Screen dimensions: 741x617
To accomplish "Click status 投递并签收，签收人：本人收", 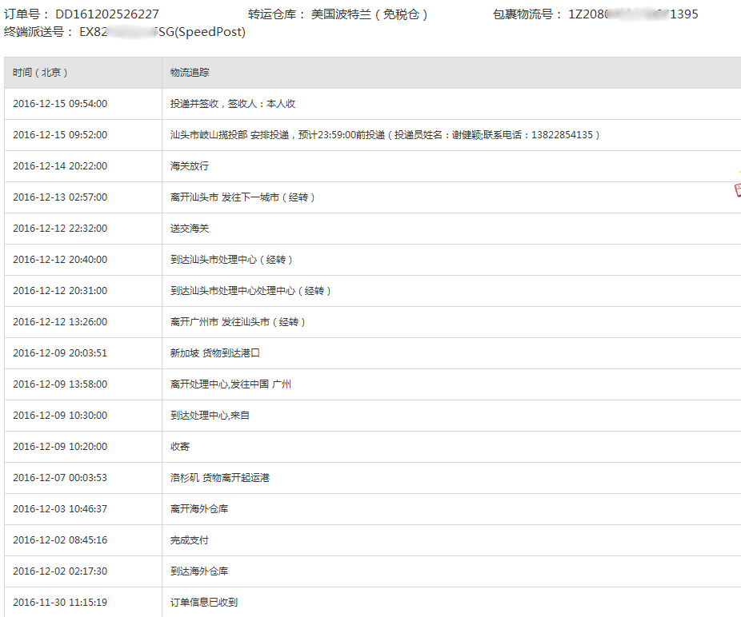I will (x=233, y=103).
